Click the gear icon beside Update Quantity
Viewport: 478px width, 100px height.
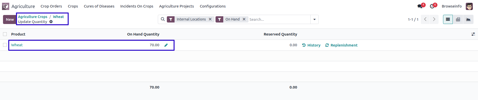tap(51, 22)
